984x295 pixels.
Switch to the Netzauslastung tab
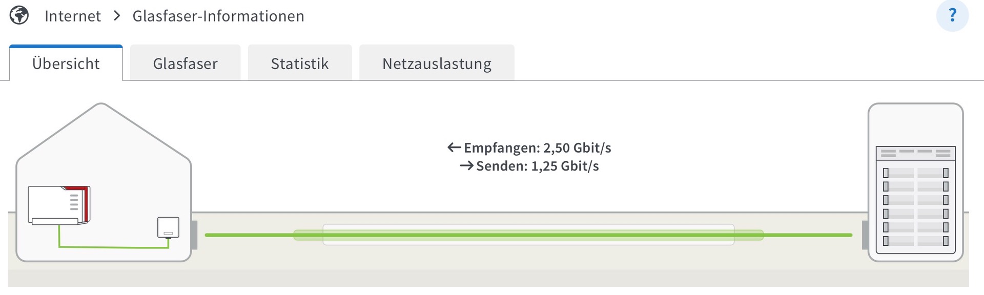437,63
